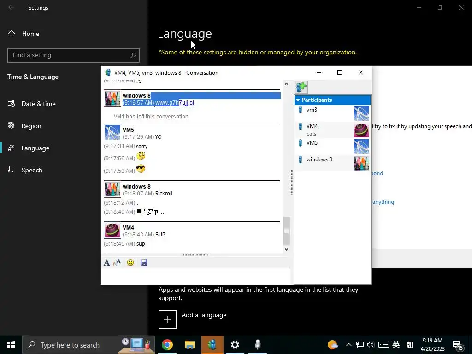Click the Settings gear taskbar icon
This screenshot has width=472, height=354.
[235, 345]
